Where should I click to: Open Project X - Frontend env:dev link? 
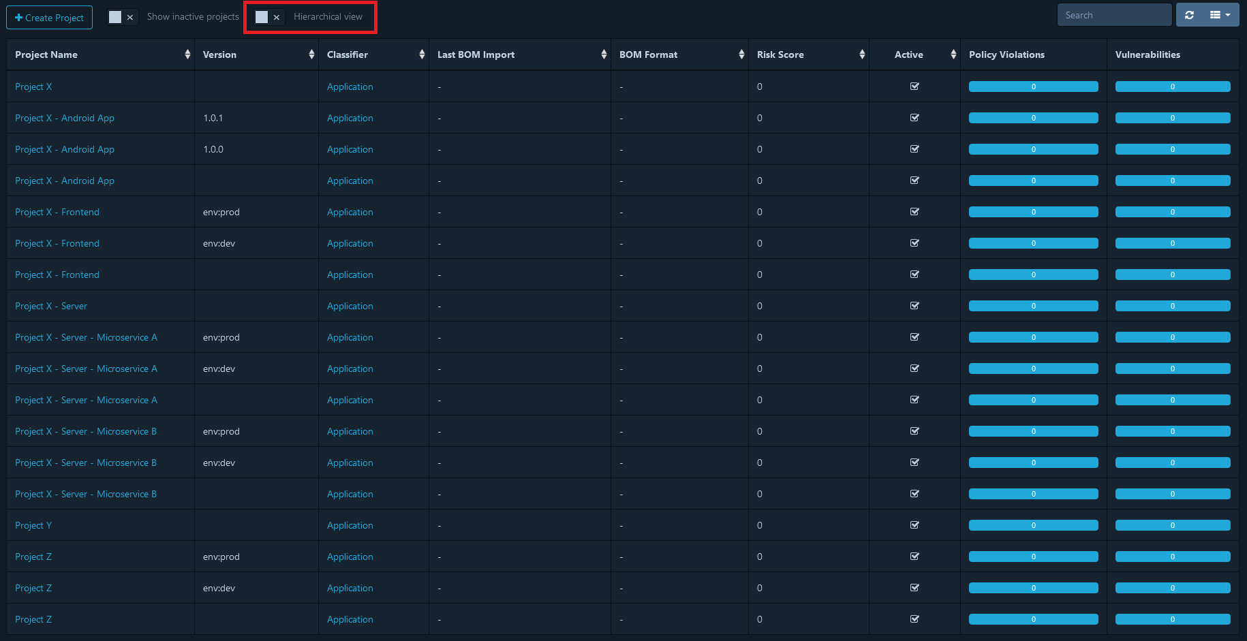(x=57, y=243)
